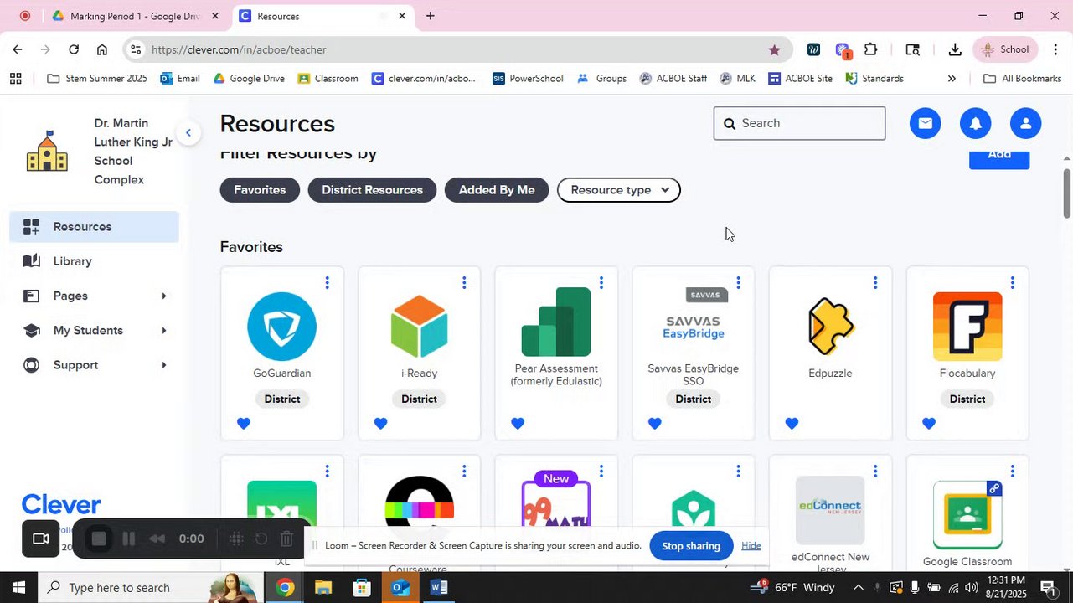
Task: Switch to the Resources browser tab
Action: pos(322,16)
